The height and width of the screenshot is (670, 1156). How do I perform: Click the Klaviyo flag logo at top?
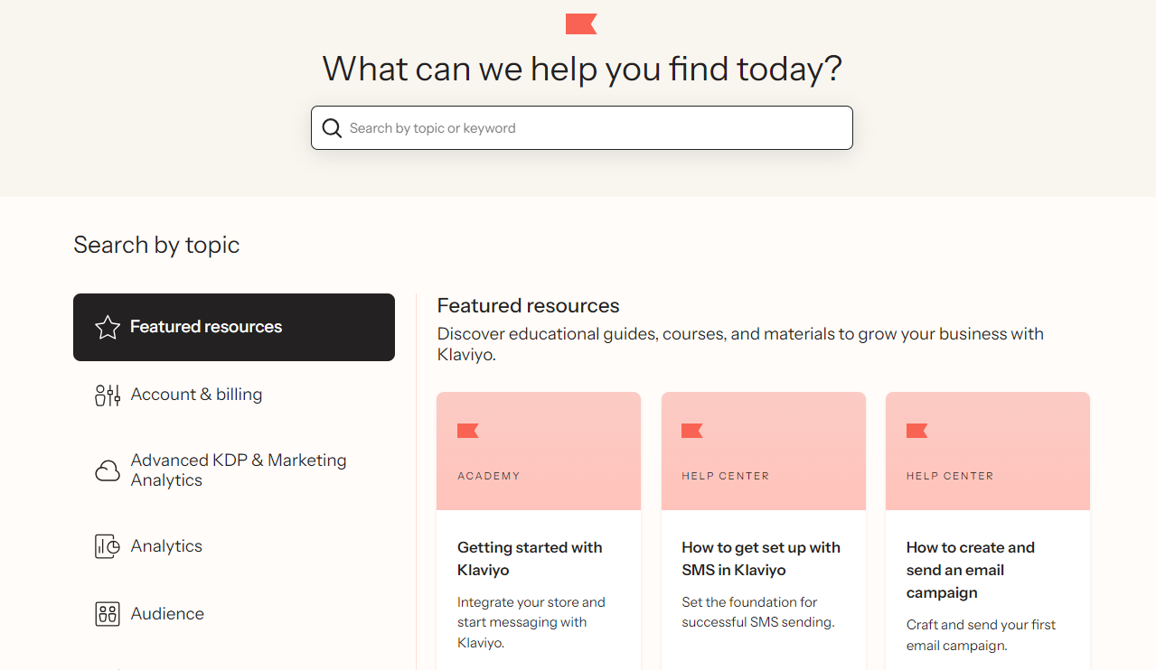[x=581, y=23]
